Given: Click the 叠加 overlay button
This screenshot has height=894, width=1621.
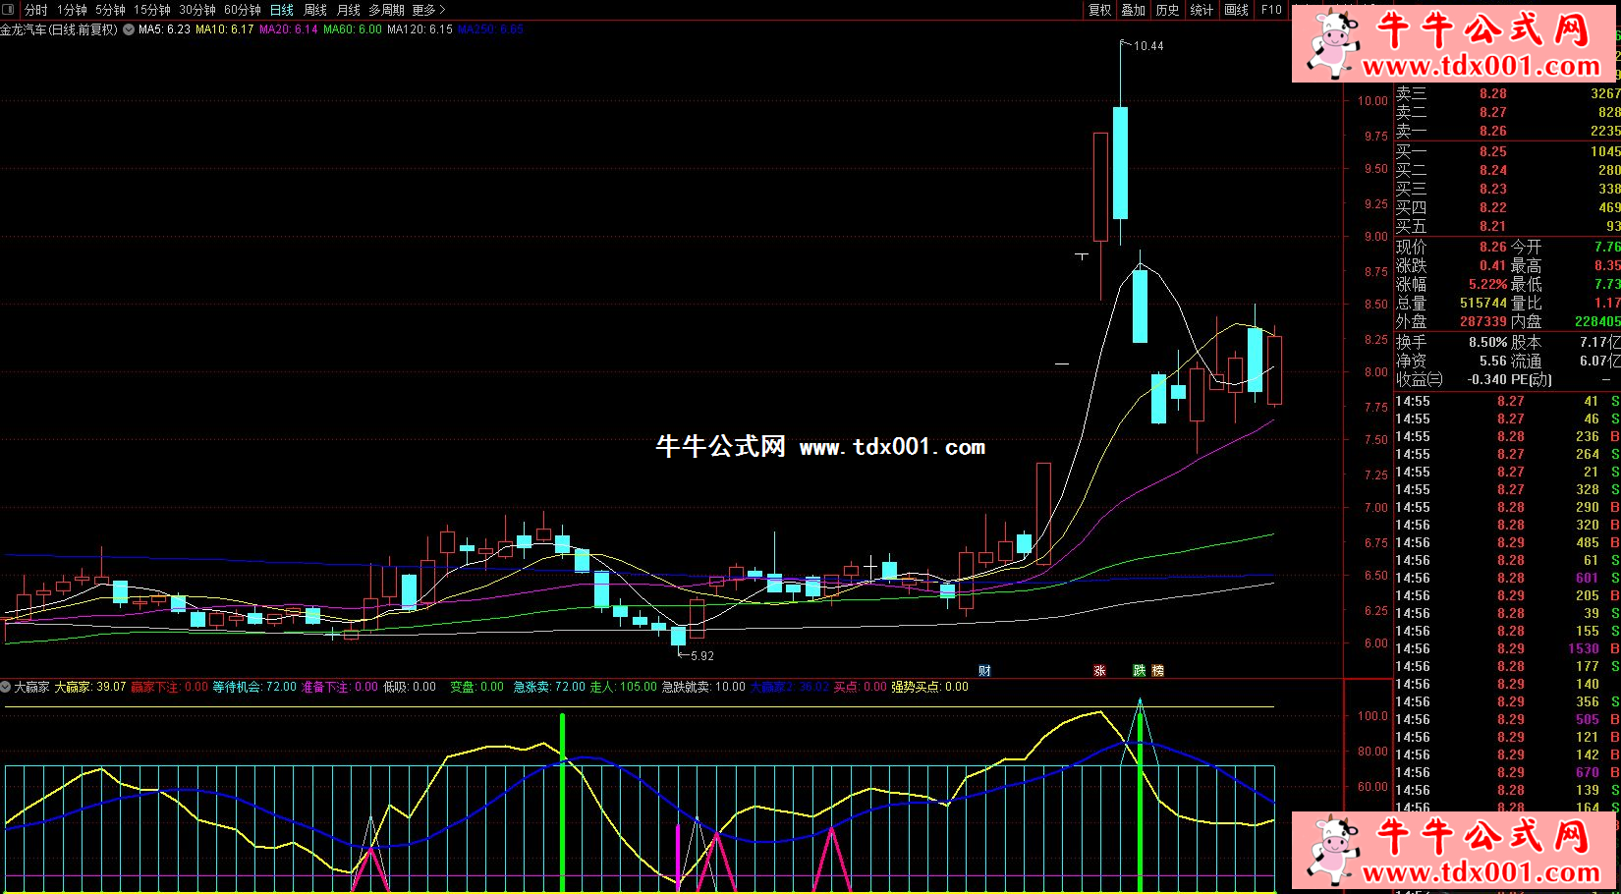Looking at the screenshot, I should point(1134,10).
